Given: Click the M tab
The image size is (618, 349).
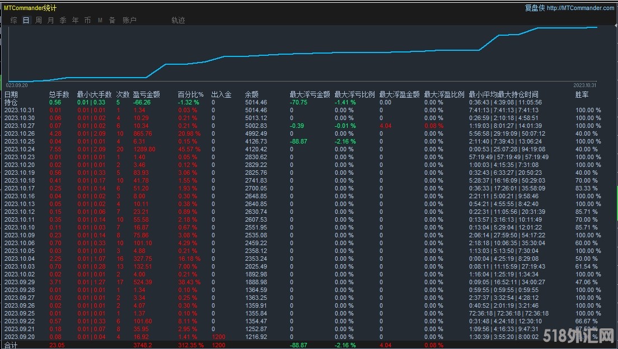Looking at the screenshot, I should pyautogui.click(x=100, y=20).
